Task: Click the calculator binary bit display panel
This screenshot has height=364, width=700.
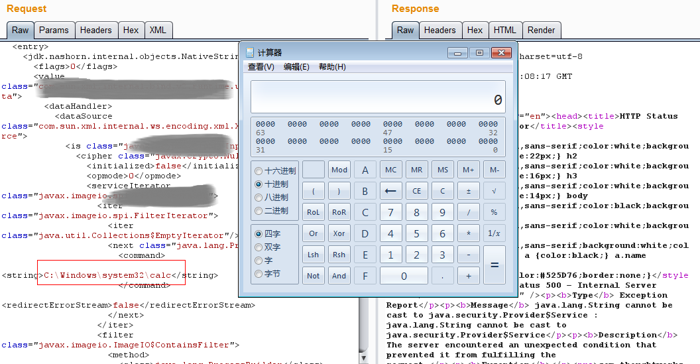Action: (378, 137)
